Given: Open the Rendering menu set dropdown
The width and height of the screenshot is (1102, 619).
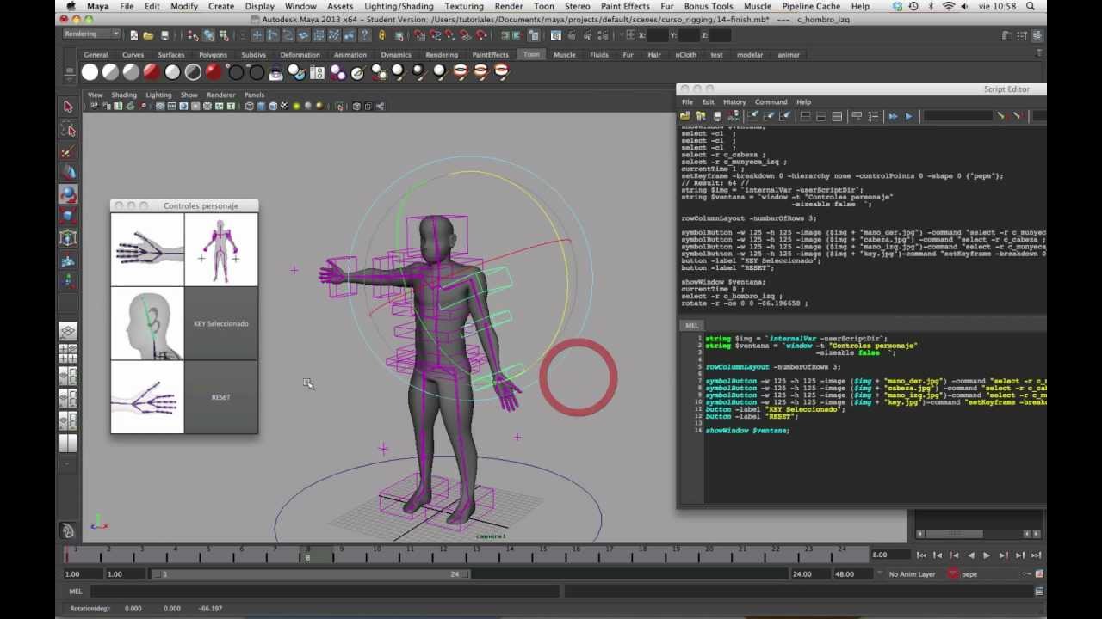Looking at the screenshot, I should pyautogui.click(x=91, y=34).
